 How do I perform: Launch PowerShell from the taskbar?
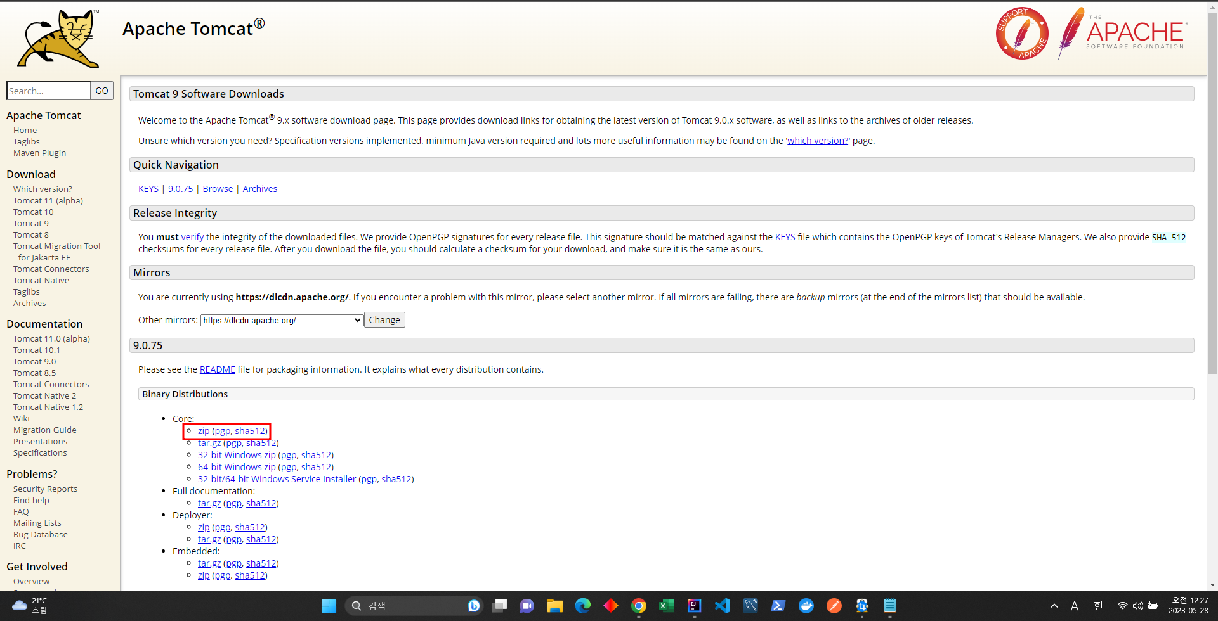(778, 606)
